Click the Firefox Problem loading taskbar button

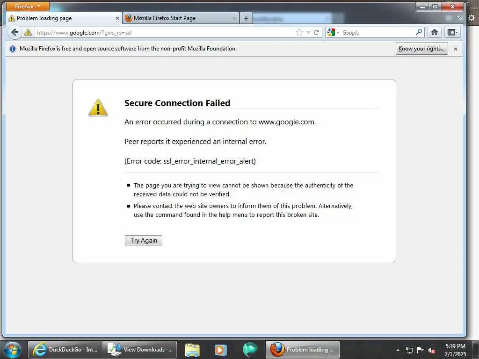(x=303, y=350)
